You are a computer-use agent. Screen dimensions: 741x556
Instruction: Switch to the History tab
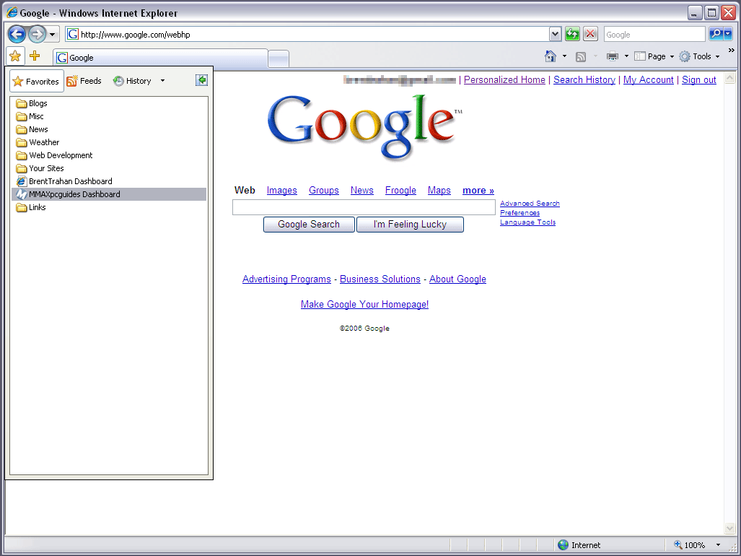click(132, 81)
